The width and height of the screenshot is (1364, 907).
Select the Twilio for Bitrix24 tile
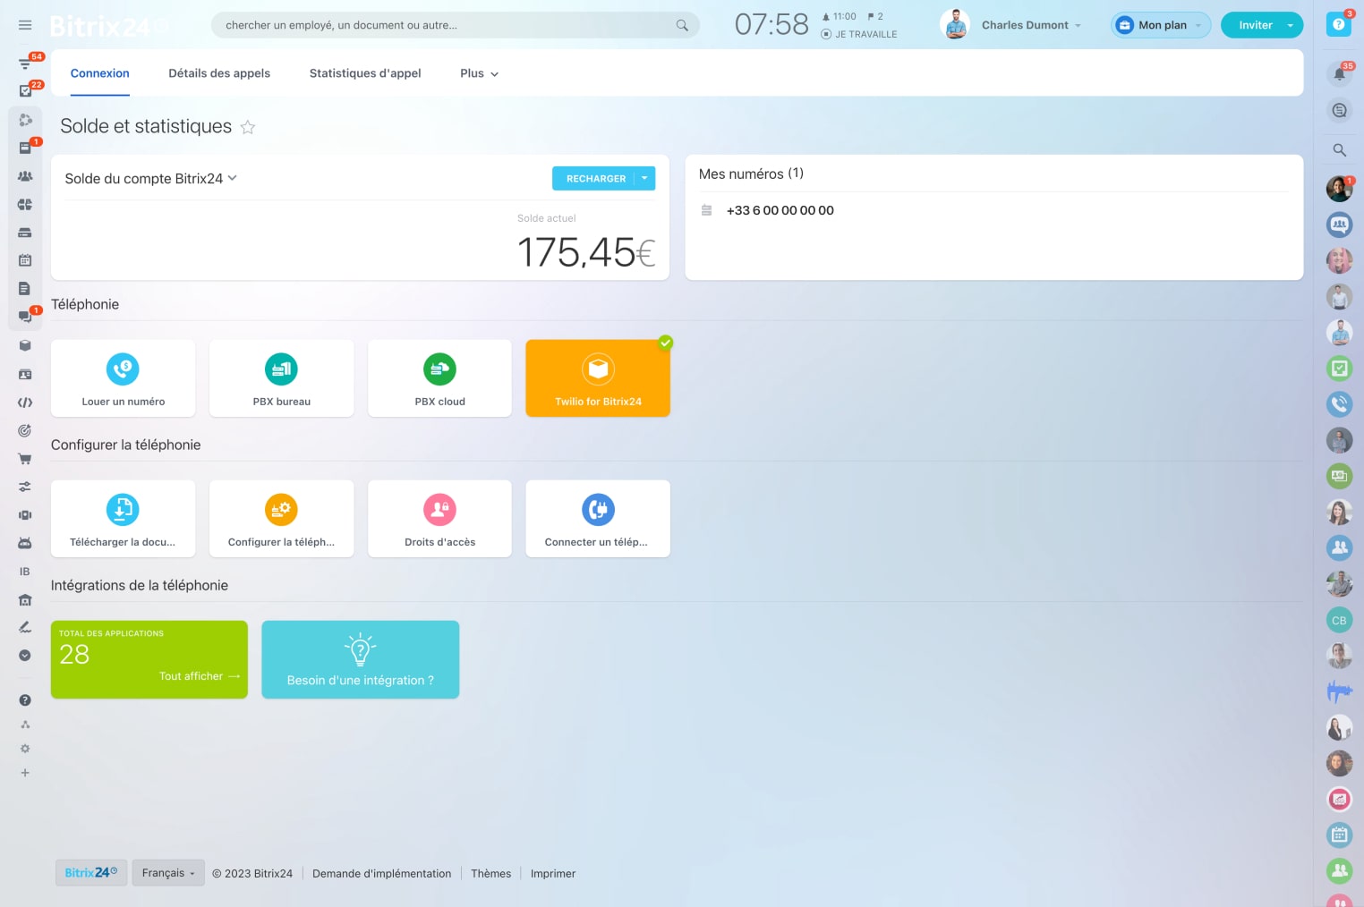pos(598,378)
